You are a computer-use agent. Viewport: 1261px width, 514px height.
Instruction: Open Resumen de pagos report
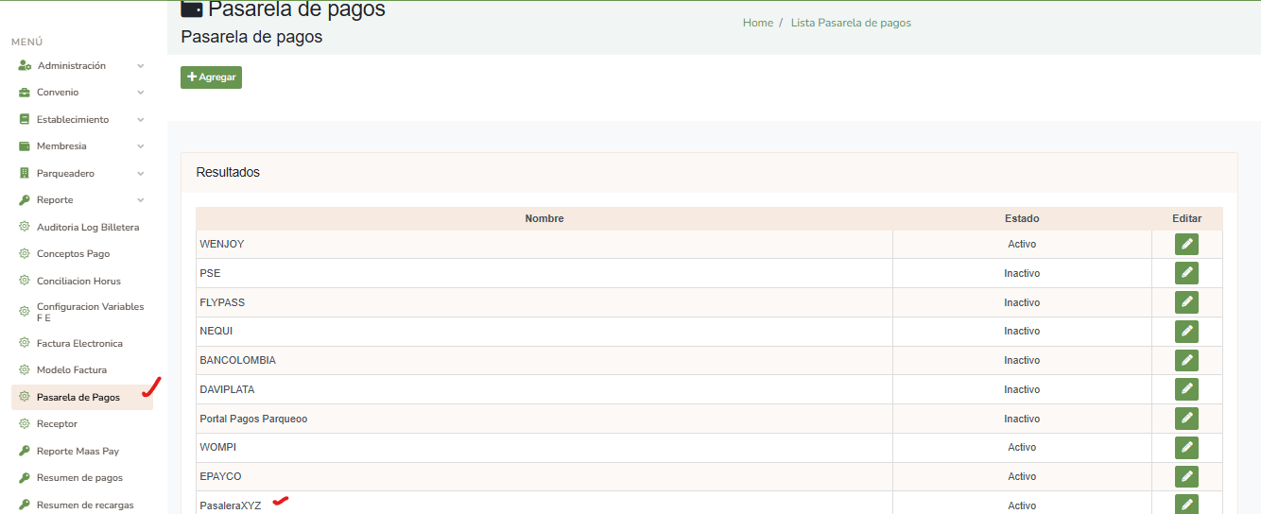(79, 478)
